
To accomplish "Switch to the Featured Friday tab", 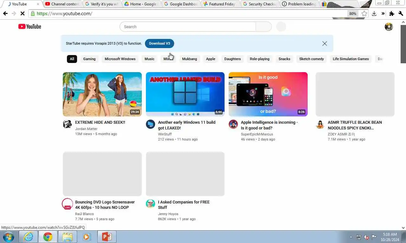I will (220, 4).
